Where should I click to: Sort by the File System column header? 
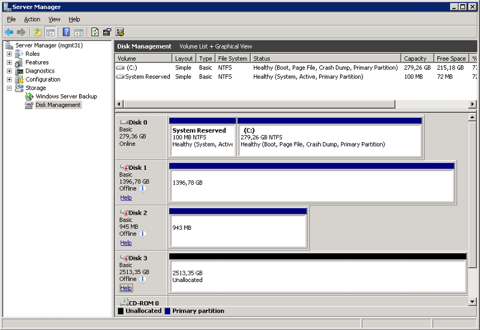click(232, 58)
